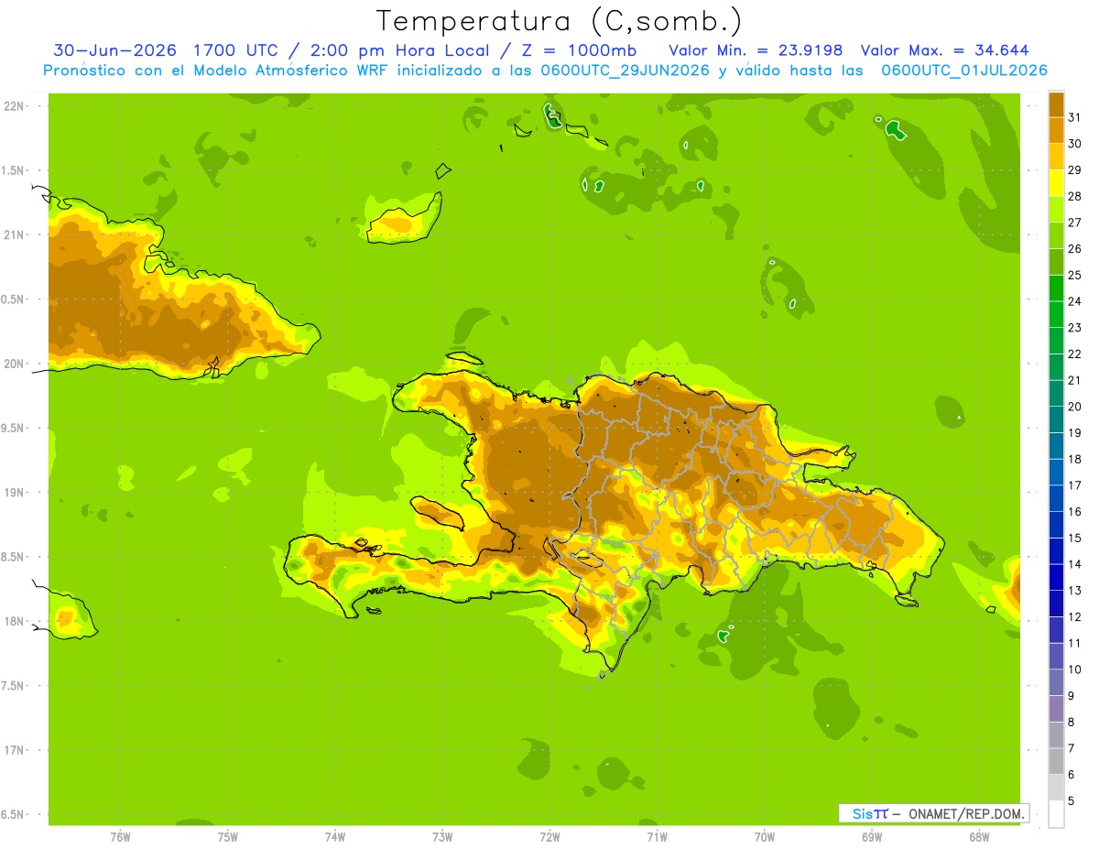
Task: Click the colorbar value "31"
Action: click(x=1075, y=117)
